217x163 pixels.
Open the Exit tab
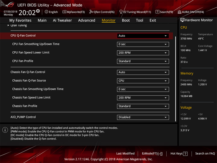point(153,21)
